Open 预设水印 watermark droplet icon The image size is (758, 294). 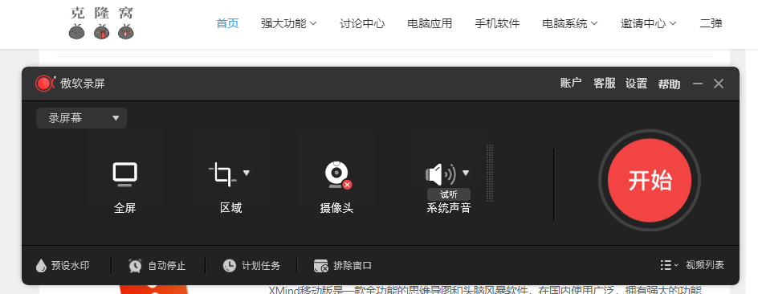pos(41,265)
